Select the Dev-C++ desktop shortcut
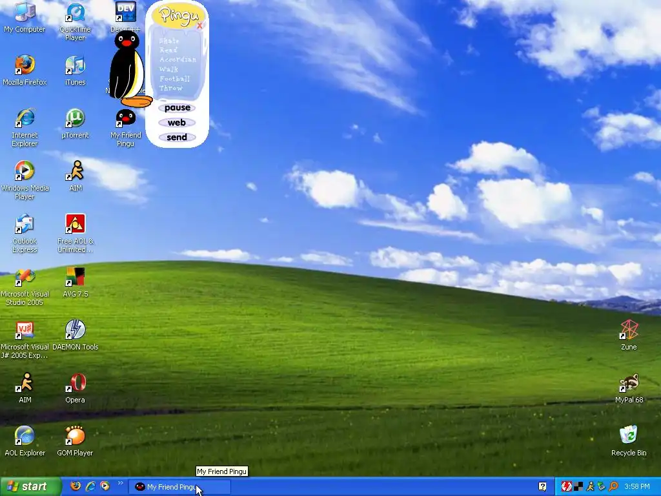661x496 pixels. tap(126, 17)
